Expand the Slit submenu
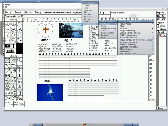The width and height of the screenshot is (168, 126). [136, 26]
